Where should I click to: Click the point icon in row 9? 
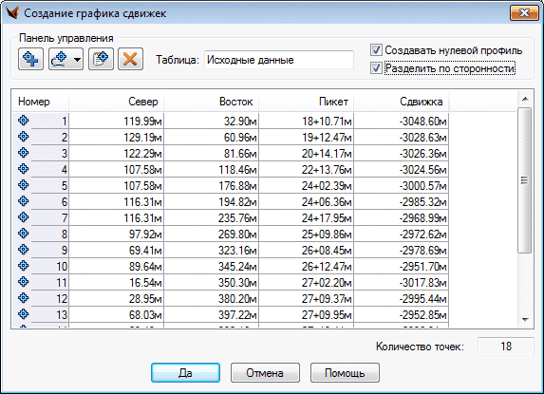(23, 250)
